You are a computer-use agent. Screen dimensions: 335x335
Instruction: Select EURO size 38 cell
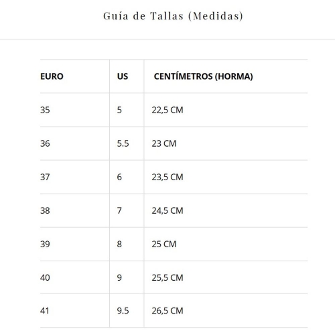click(x=45, y=210)
